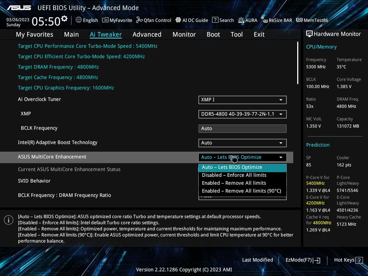Launch MemTest86 memory icon
This screenshot has height=276, width=368.
(x=299, y=20)
